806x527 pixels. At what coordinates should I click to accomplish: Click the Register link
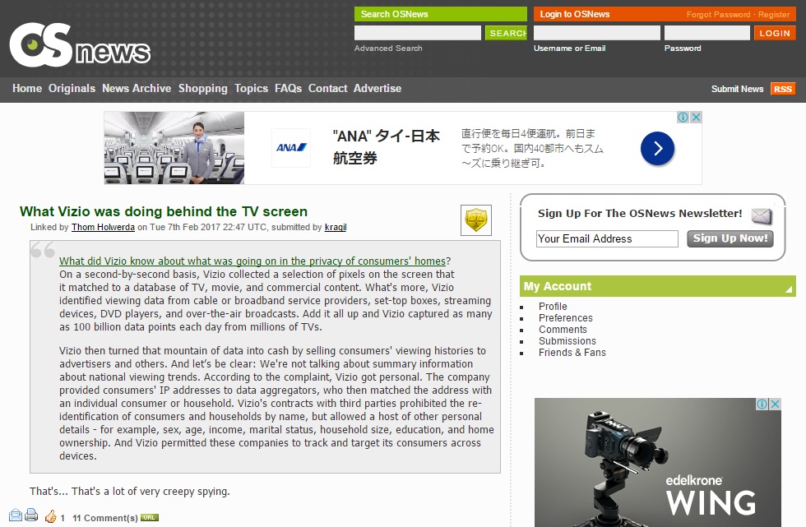[774, 14]
